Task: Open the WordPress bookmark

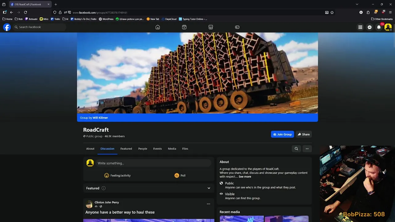Action: (x=106, y=19)
